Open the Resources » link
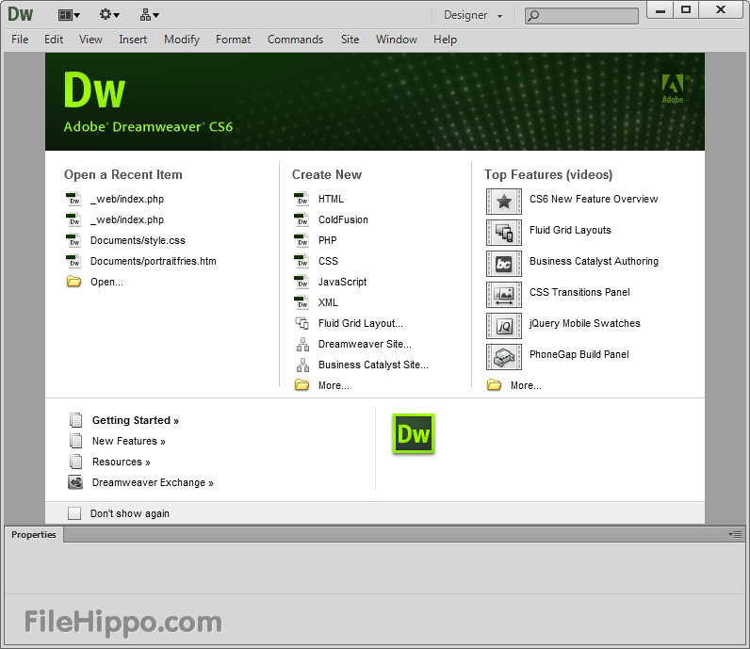The image size is (750, 649). tap(121, 462)
